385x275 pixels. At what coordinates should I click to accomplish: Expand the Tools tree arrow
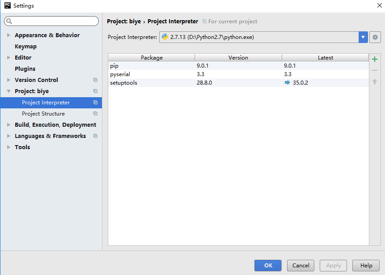click(8, 147)
